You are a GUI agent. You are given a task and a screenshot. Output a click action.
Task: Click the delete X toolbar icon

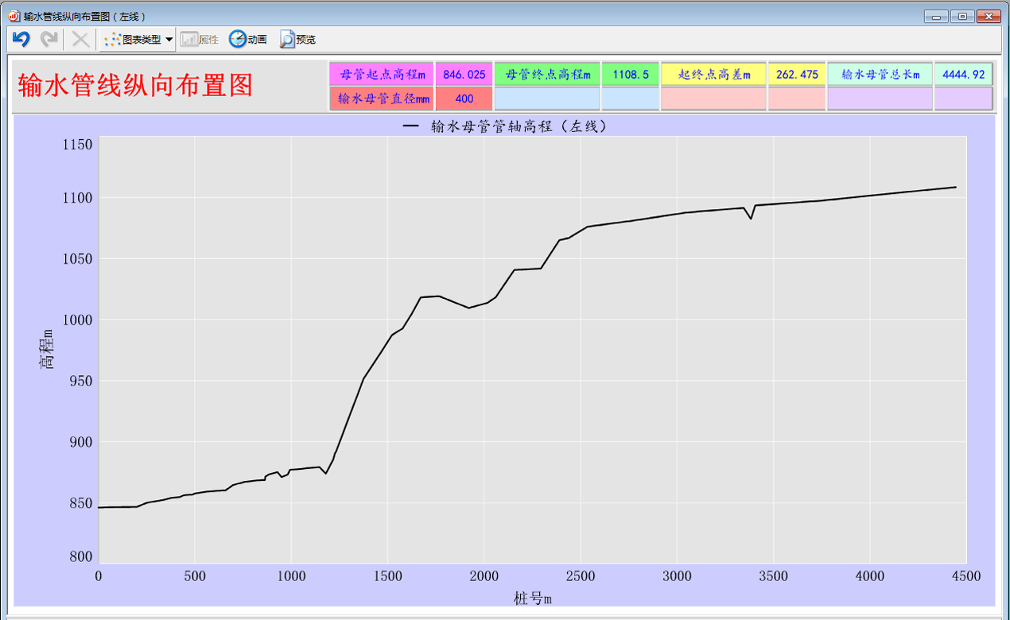tap(80, 39)
